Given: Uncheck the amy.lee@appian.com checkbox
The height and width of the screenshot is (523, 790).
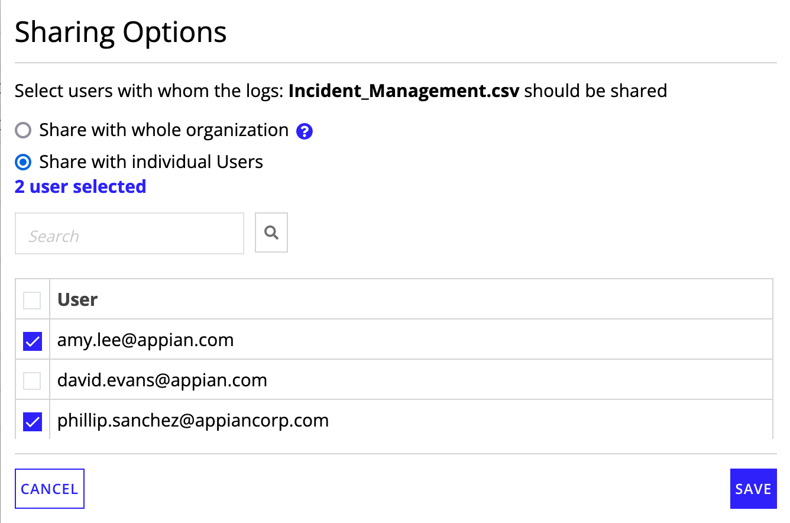Looking at the screenshot, I should coord(32,341).
